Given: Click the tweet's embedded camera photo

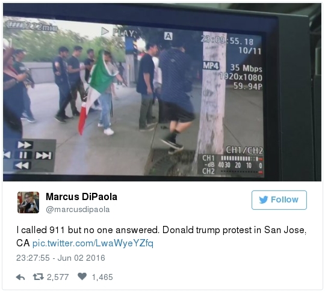Looking at the screenshot, I should pyautogui.click(x=162, y=93).
